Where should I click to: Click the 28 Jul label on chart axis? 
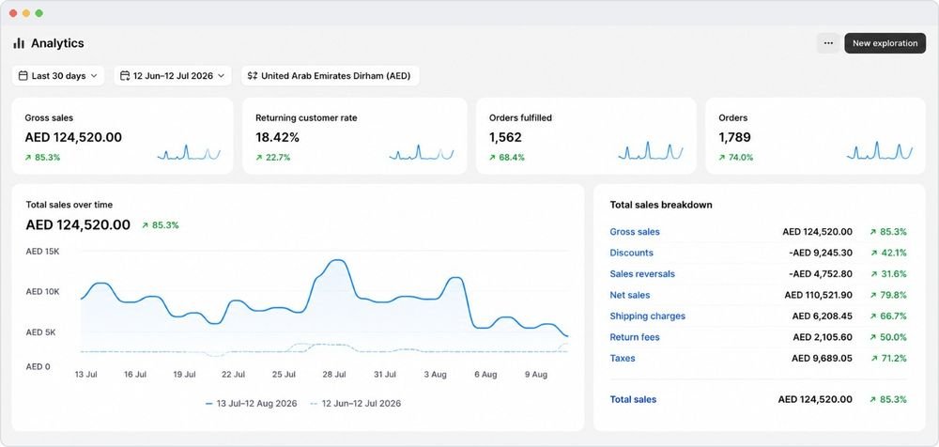click(x=333, y=375)
